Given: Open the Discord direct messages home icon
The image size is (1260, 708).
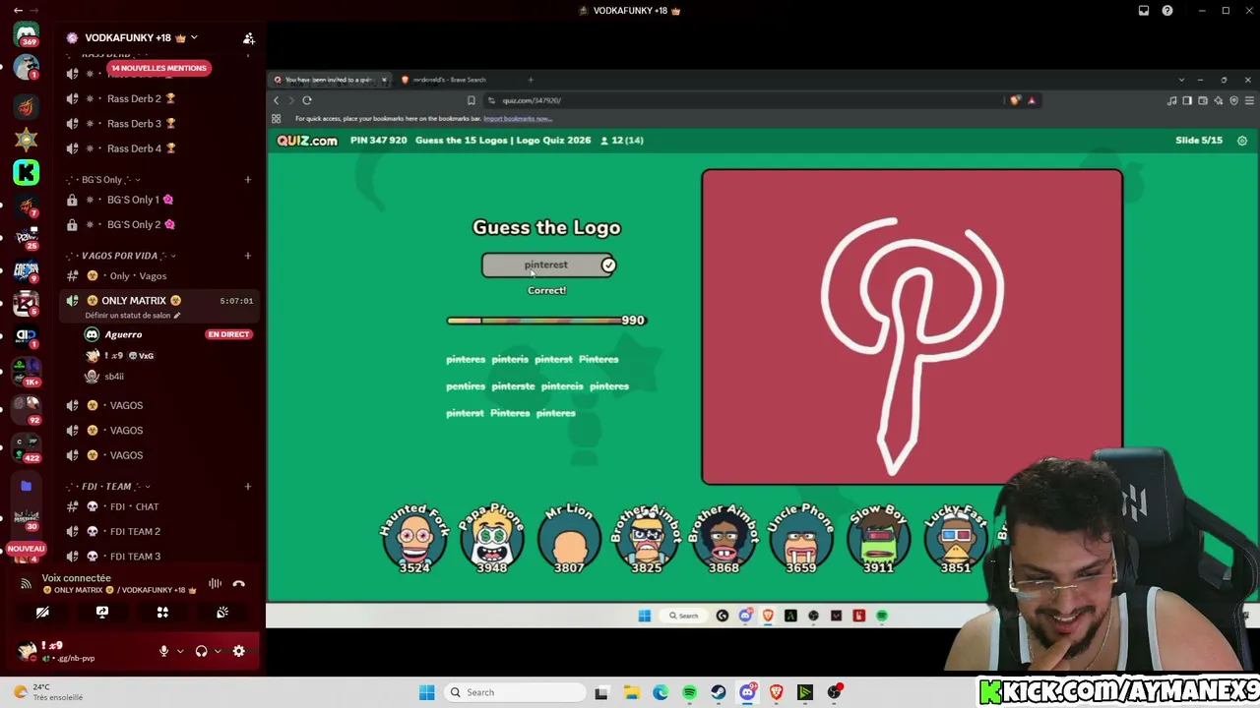Looking at the screenshot, I should [x=27, y=35].
